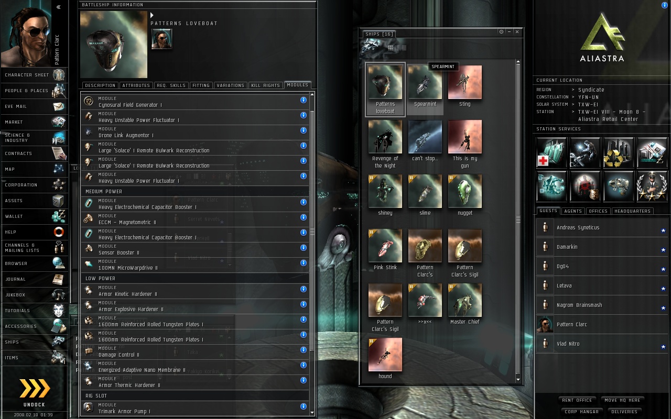This screenshot has height=419, width=671.
Task: Open the Wallet sidebar entry
Action: click(34, 216)
